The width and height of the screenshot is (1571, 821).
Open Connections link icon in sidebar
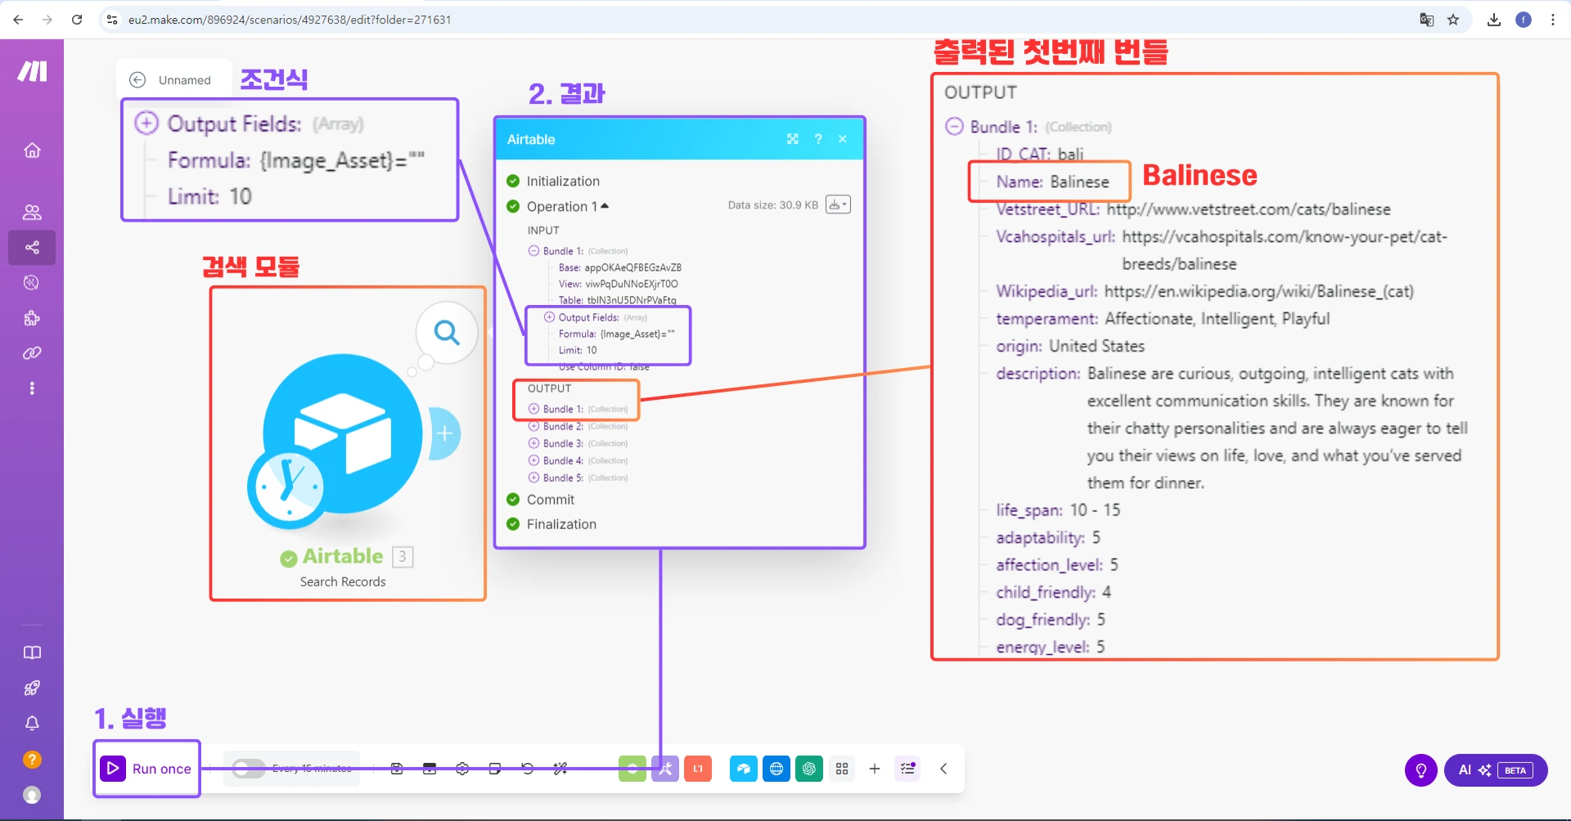point(32,353)
